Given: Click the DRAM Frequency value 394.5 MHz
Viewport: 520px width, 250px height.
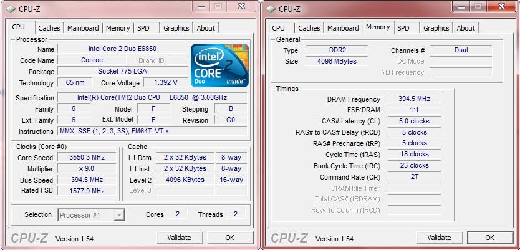Looking at the screenshot, I should pos(414,99).
